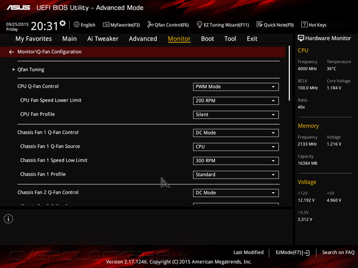358x268 pixels.
Task: Open MyFavorite(F3) icon
Action: [106, 25]
